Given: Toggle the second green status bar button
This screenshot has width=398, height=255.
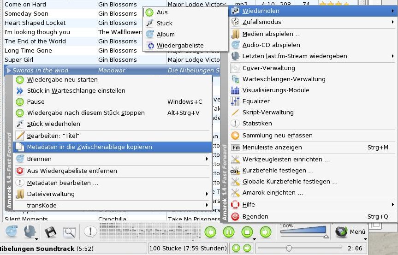Looking at the screenshot, I should [x=247, y=248].
